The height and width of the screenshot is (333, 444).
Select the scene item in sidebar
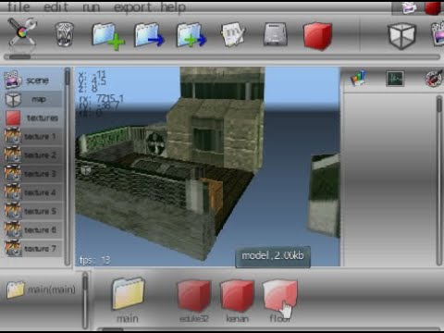[x=32, y=80]
